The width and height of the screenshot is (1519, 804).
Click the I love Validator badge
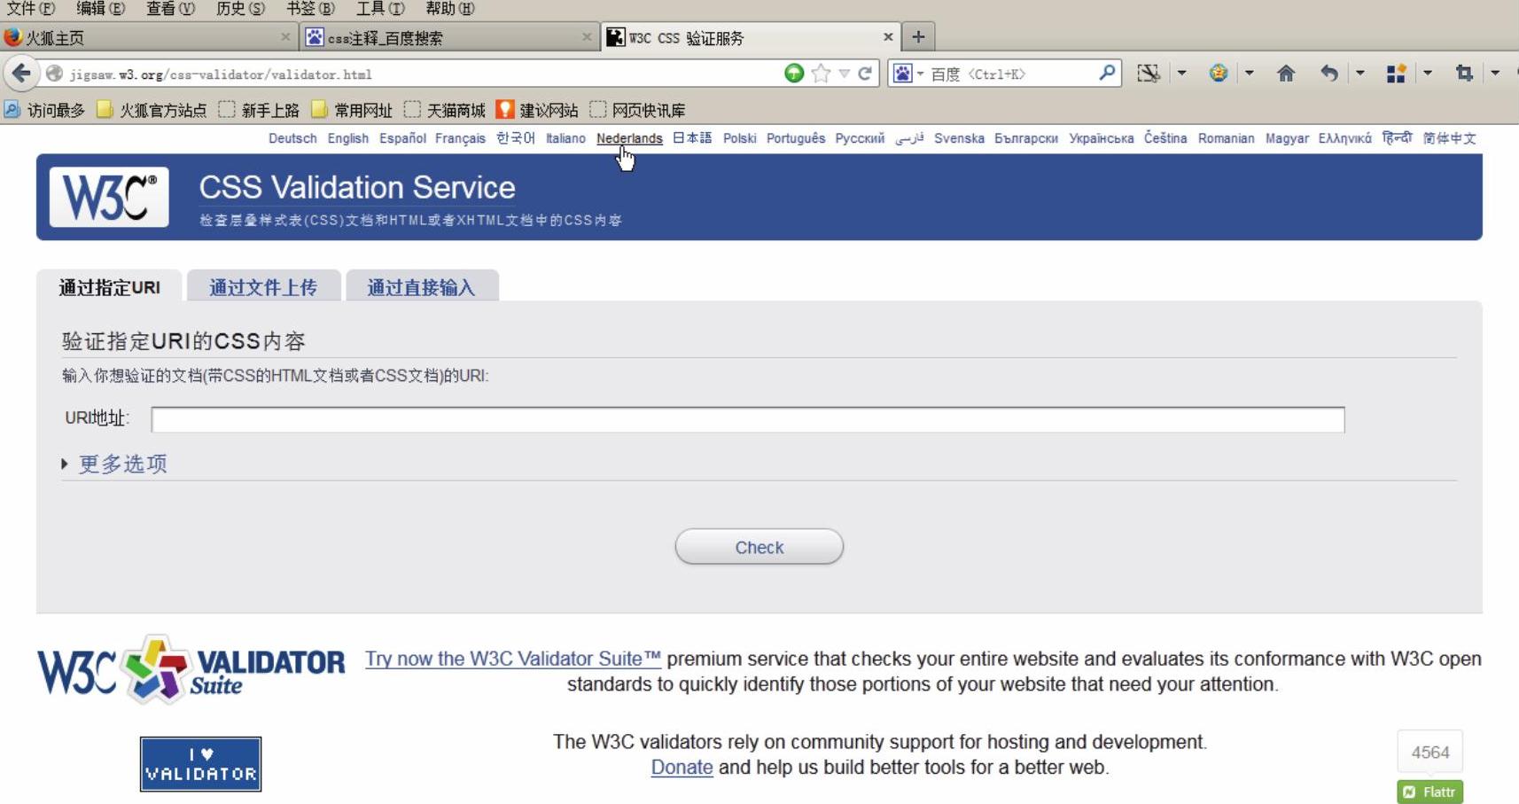[200, 764]
